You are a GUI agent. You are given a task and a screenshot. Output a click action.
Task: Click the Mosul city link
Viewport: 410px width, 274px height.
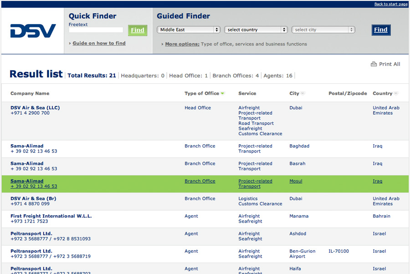pyautogui.click(x=296, y=181)
